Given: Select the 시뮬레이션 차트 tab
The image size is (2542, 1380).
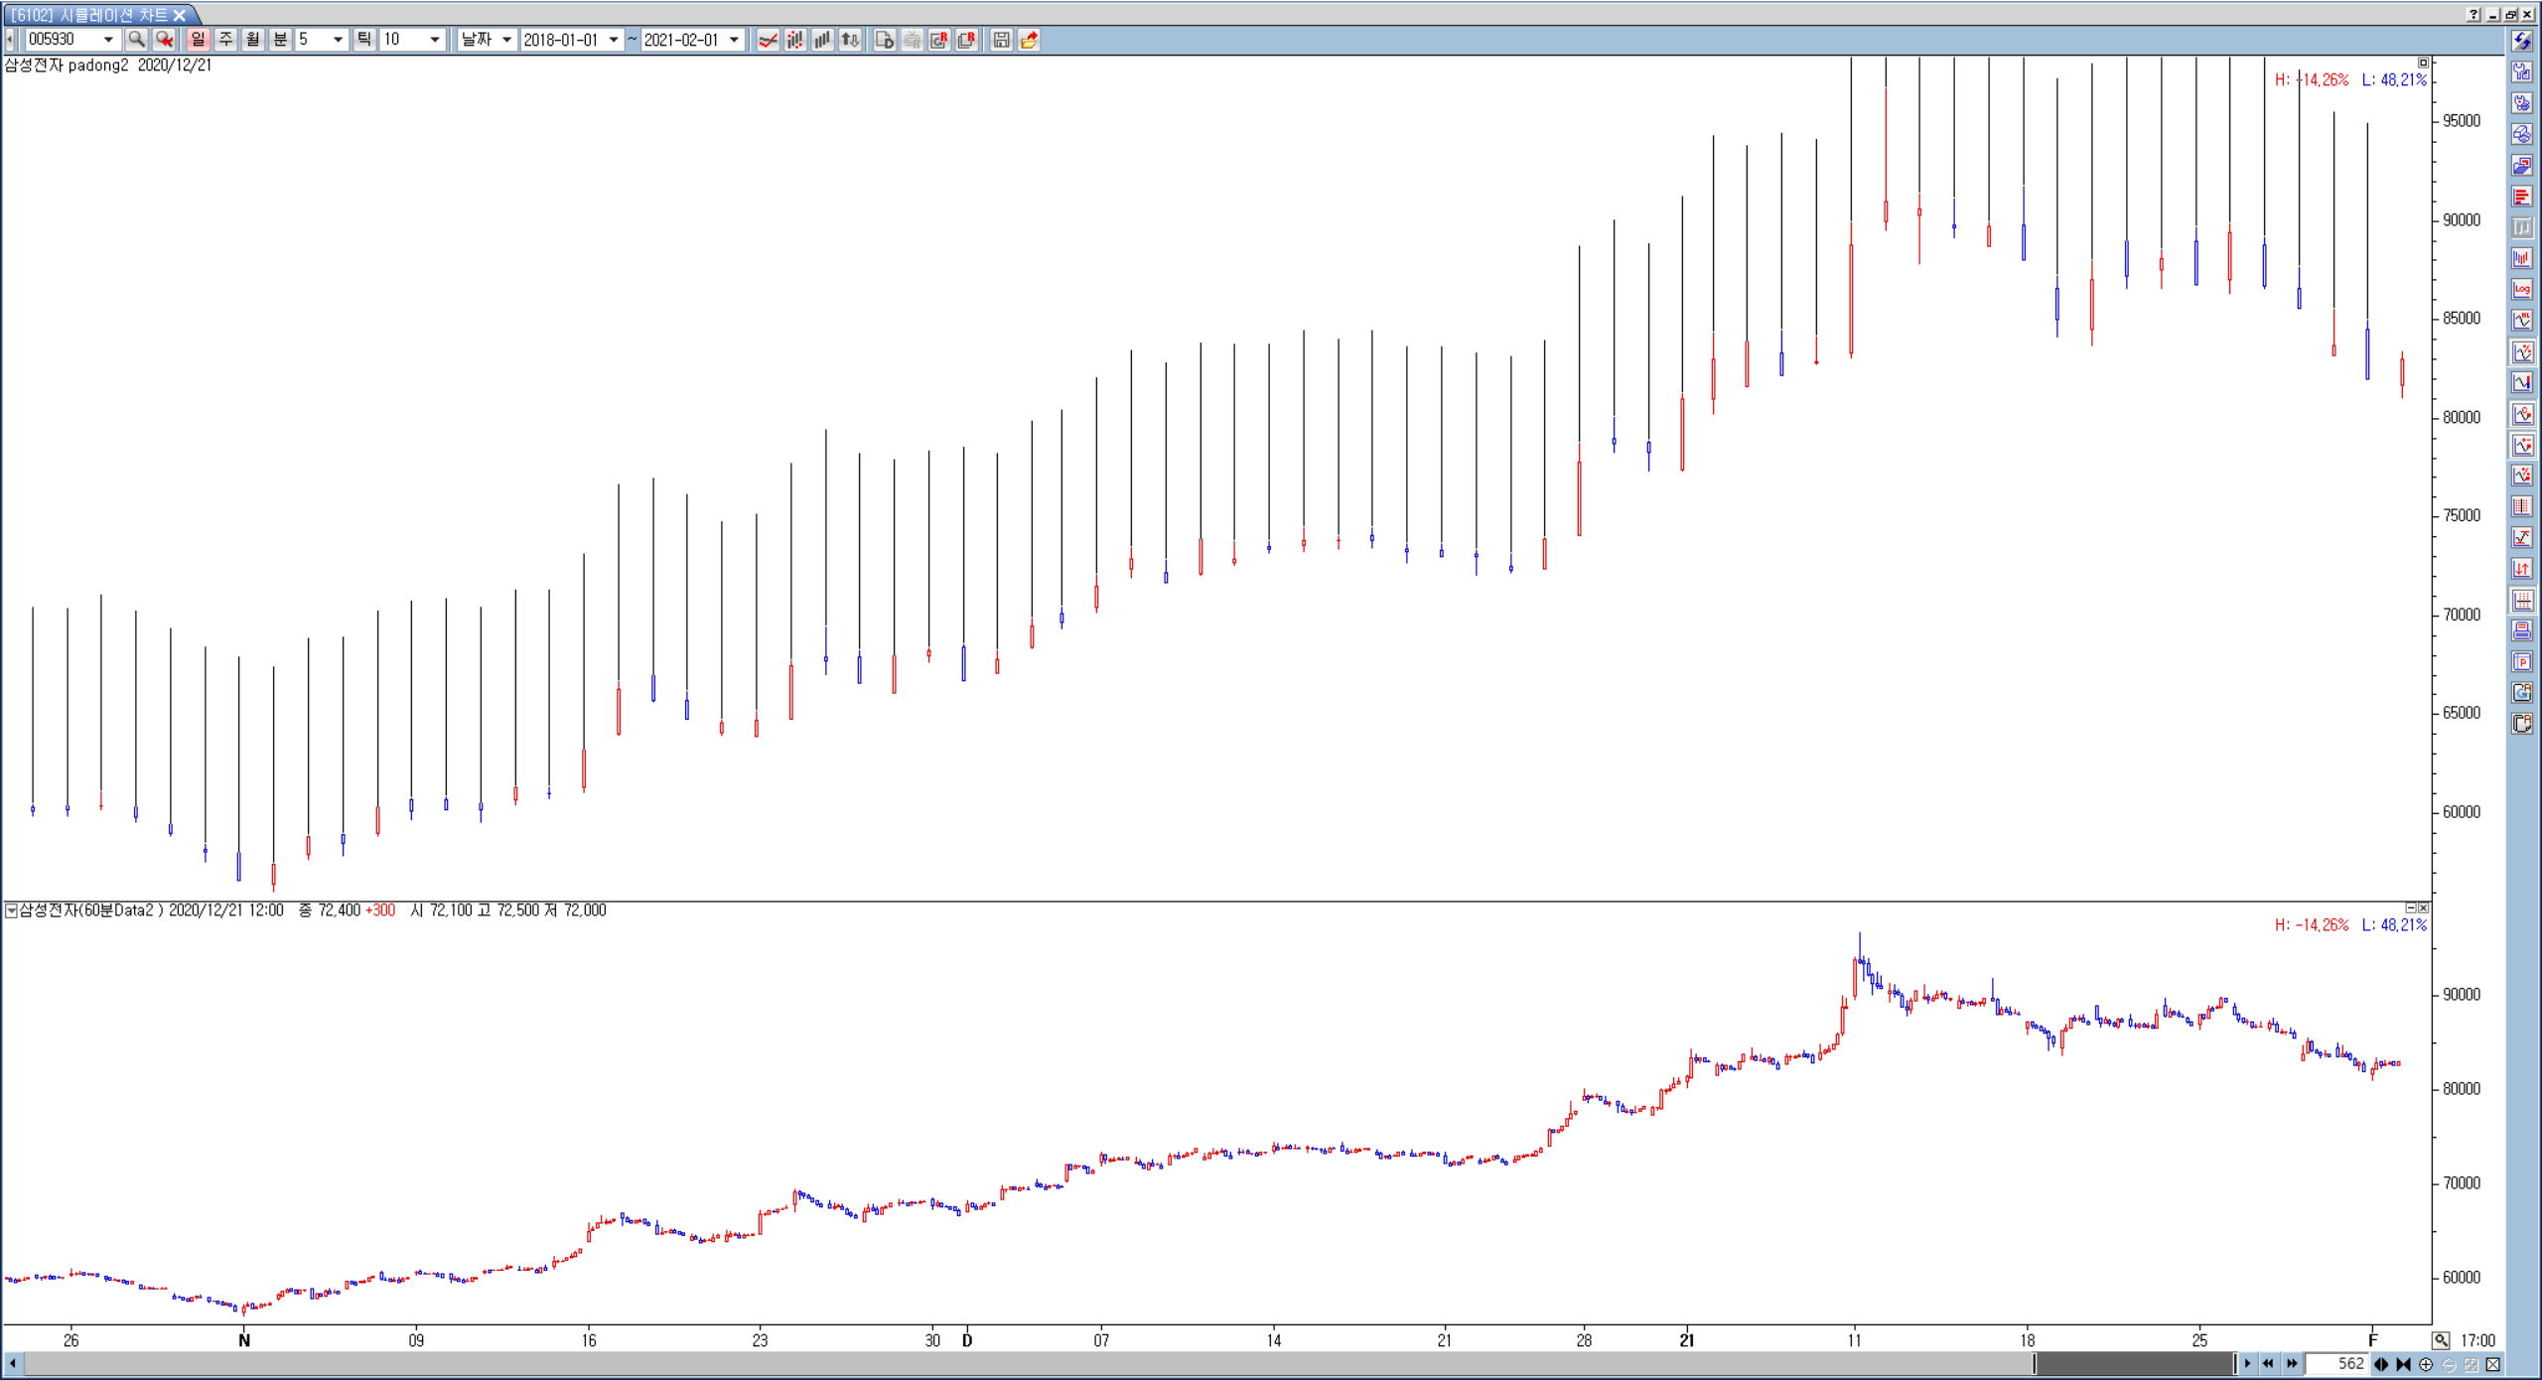Looking at the screenshot, I should click(x=91, y=15).
